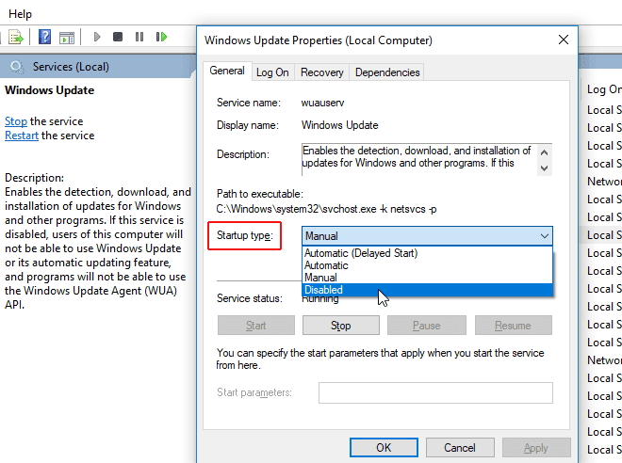Click the Services (Local) gear icon
The height and width of the screenshot is (463, 622).
(16, 67)
